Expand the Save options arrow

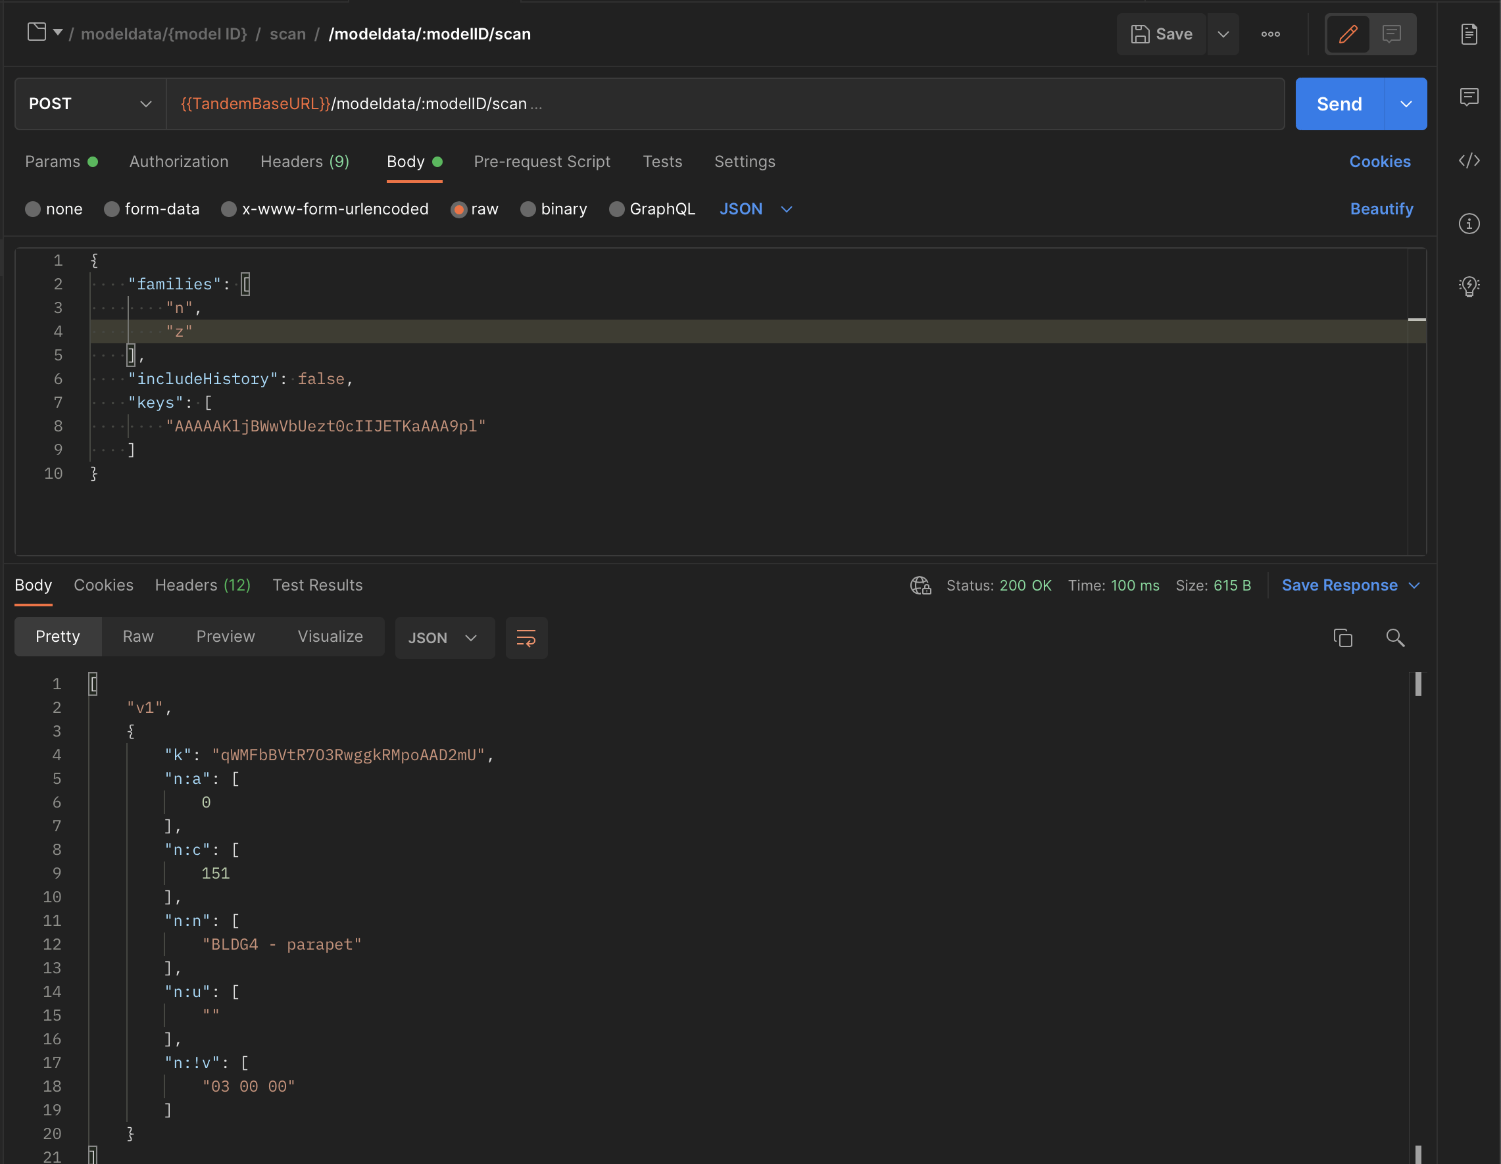point(1223,34)
